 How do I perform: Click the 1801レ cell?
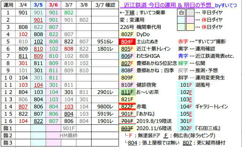pos(105,49)
